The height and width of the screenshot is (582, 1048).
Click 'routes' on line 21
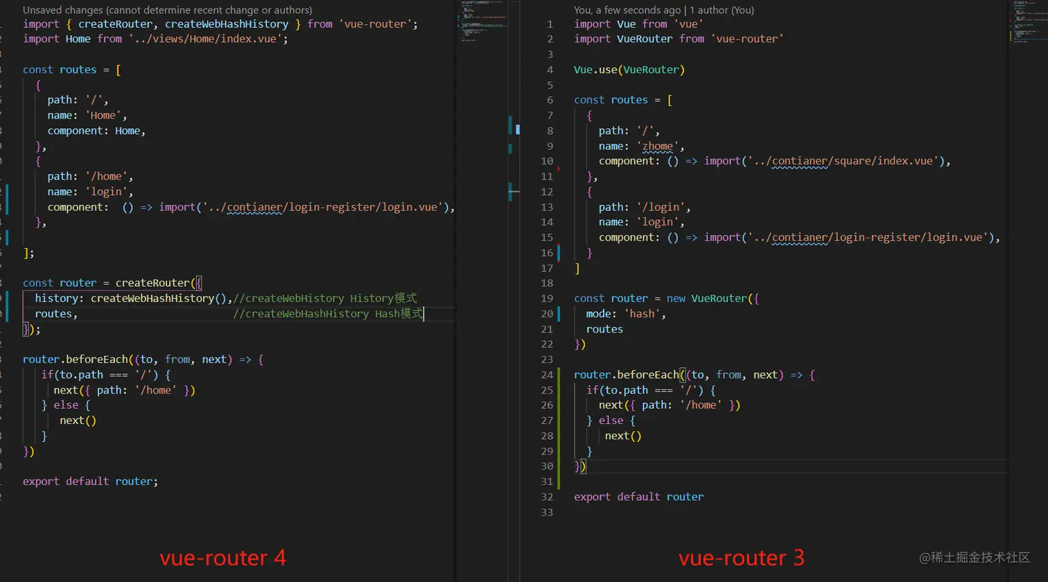604,328
